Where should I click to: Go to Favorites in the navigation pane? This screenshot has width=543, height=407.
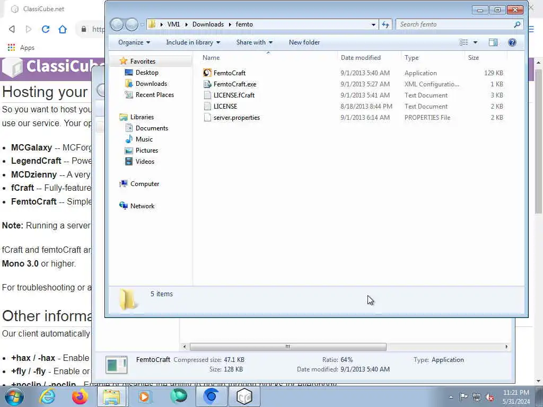[x=143, y=61]
